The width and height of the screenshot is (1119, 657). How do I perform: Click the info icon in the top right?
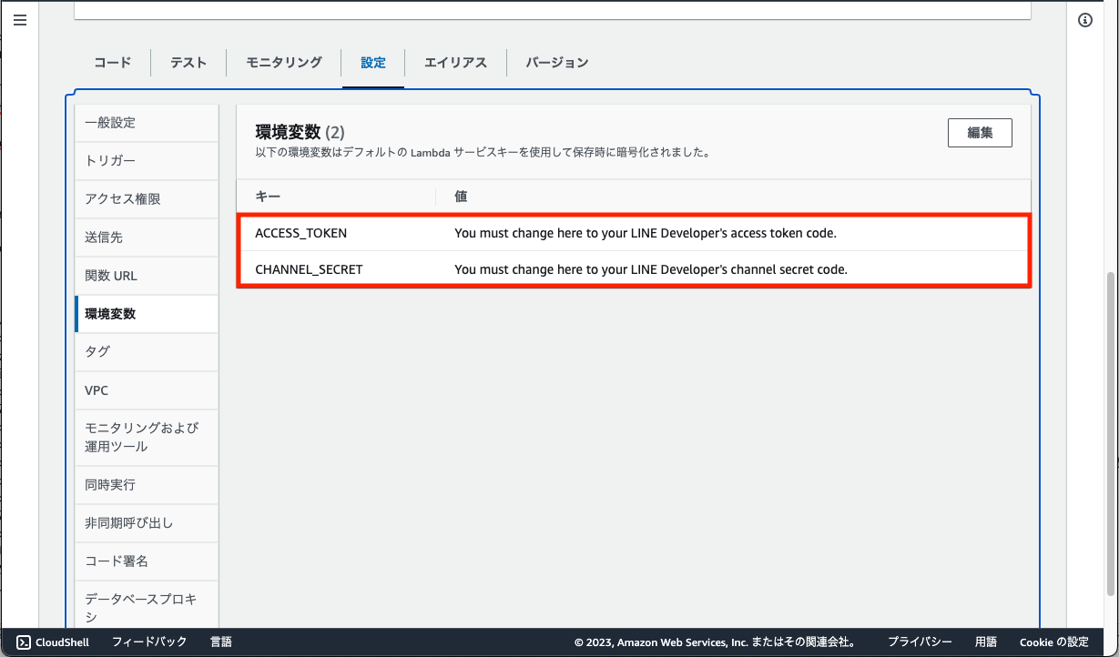[x=1084, y=20]
